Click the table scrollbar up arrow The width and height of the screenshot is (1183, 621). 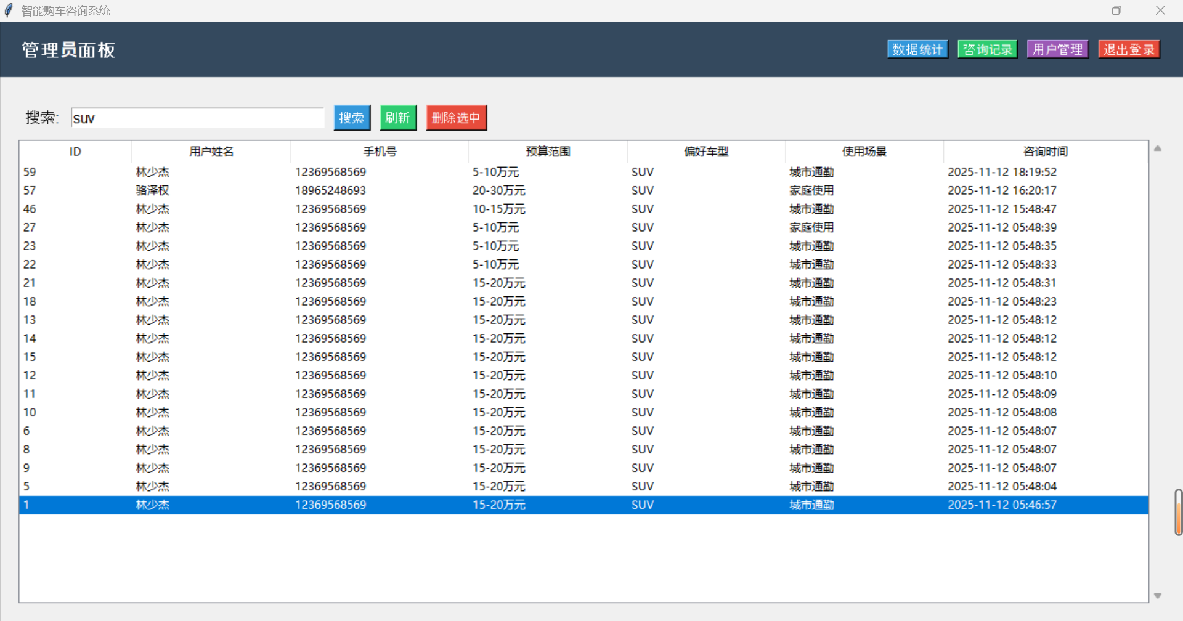pyautogui.click(x=1158, y=148)
